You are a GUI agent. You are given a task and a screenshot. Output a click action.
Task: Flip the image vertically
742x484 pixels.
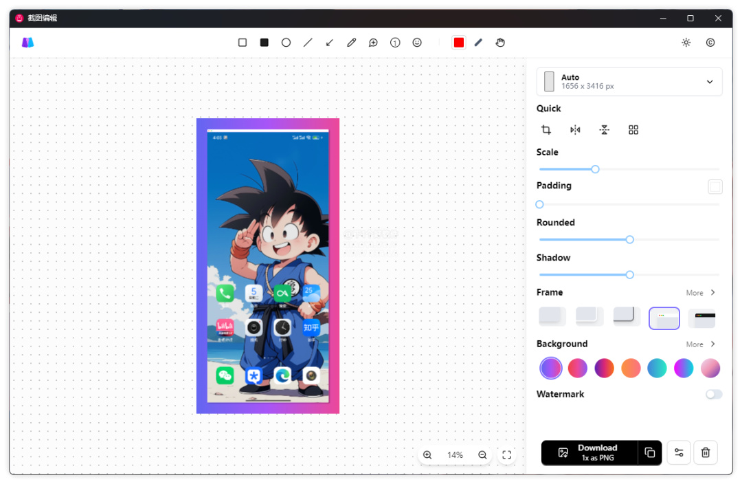[605, 130]
